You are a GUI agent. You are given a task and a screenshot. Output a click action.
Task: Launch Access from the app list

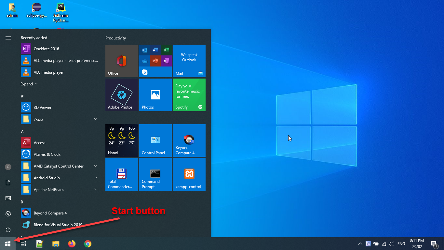[x=60, y=143]
